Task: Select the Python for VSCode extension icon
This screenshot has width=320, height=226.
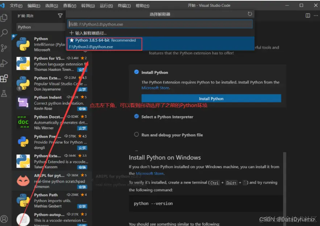Action: click(x=23, y=63)
